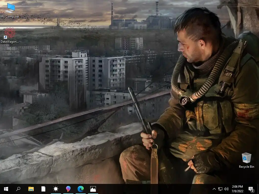Launch Microsoft Edge from taskbar
Image resolution: width=259 pixels, height=194 pixels.
(x=81, y=189)
